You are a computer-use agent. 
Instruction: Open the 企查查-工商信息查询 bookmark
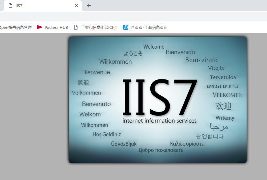coord(149,28)
